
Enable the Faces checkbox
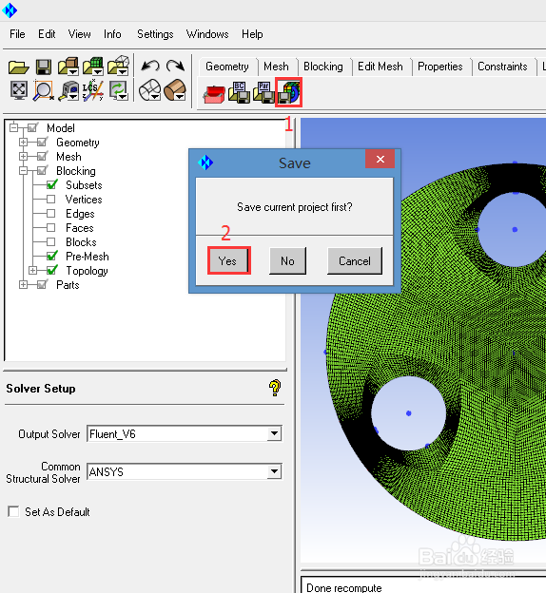pyautogui.click(x=51, y=228)
